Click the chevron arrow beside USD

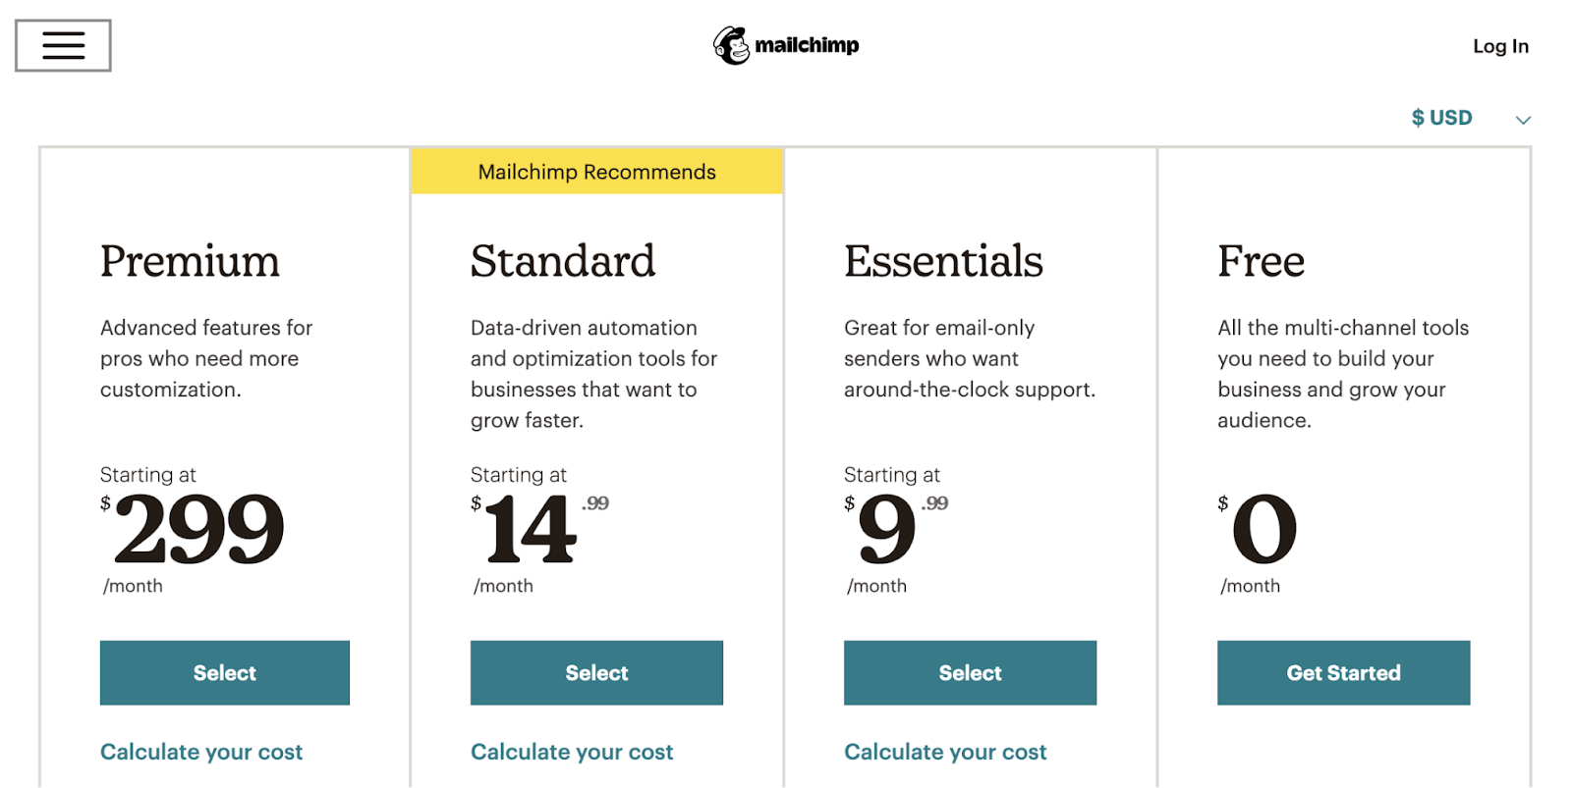point(1523,120)
